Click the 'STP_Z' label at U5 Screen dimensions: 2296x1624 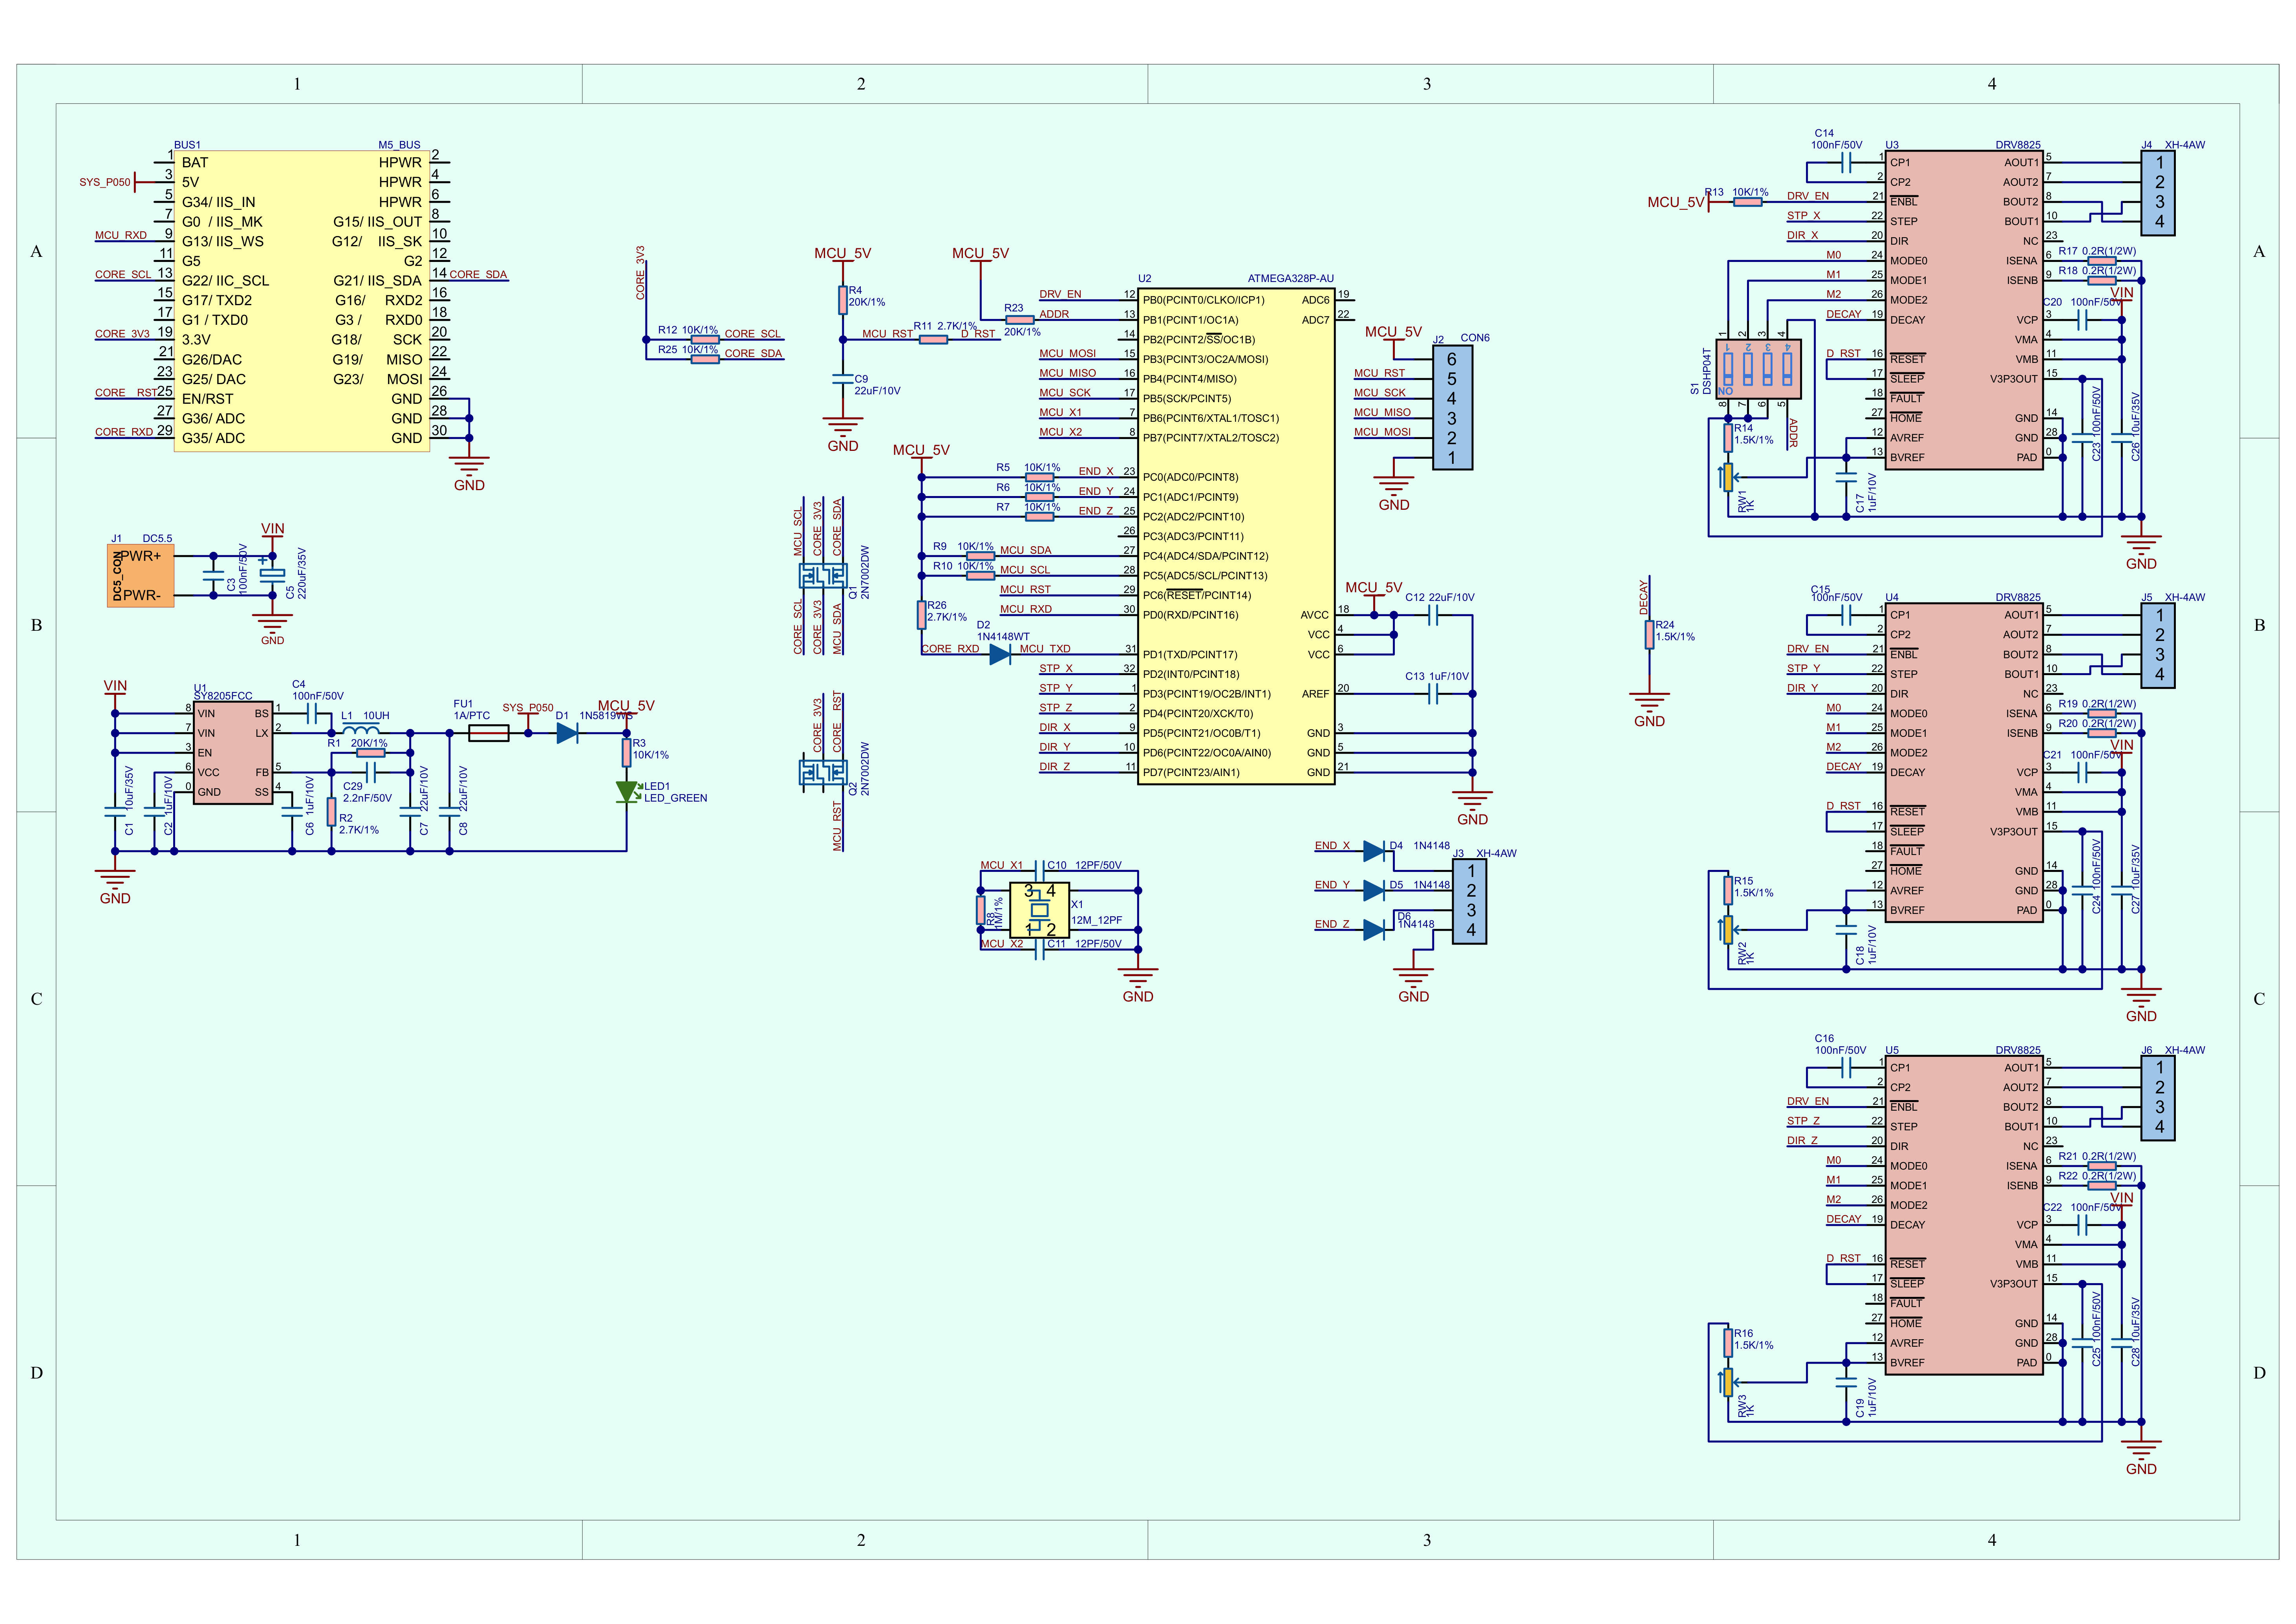[x=1803, y=1121]
